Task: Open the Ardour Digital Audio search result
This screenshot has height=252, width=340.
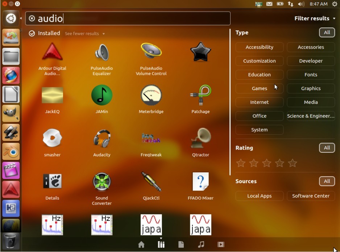Action: 52,59
